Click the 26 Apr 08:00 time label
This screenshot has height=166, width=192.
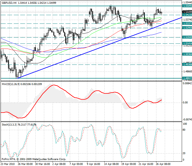(x=163, y=164)
